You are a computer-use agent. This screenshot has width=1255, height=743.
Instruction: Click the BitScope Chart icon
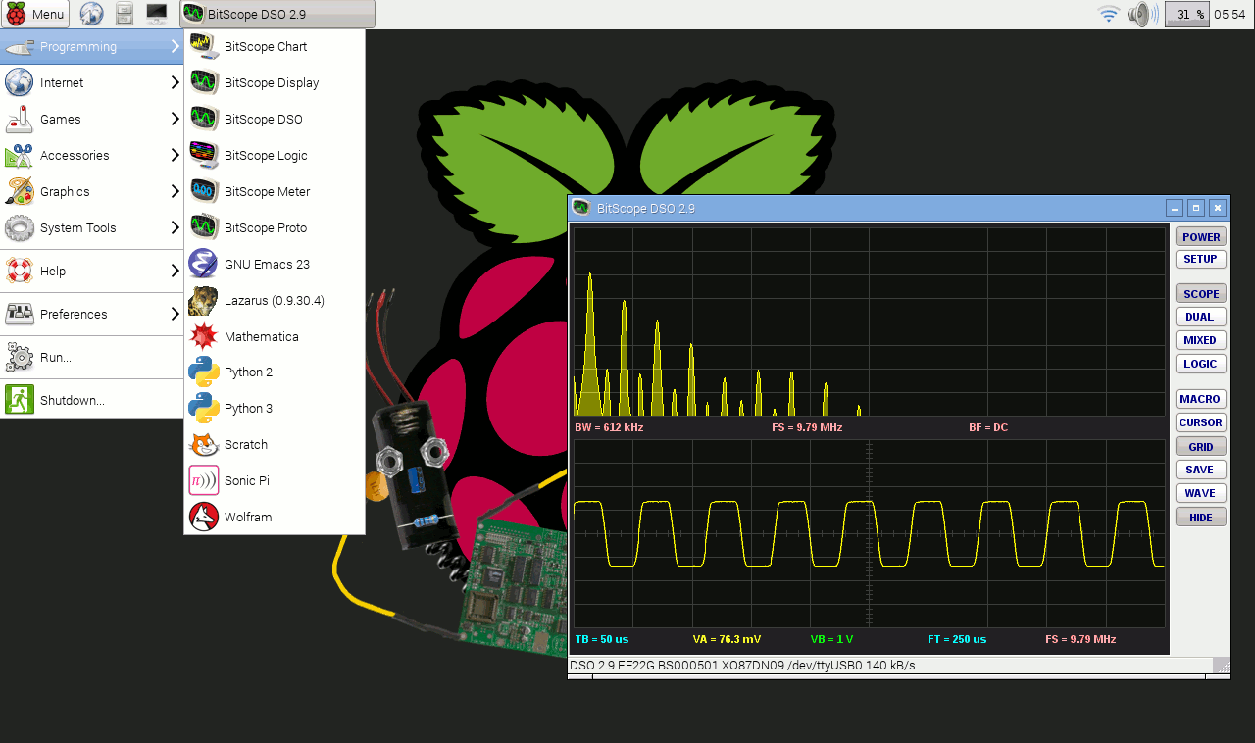(x=204, y=46)
